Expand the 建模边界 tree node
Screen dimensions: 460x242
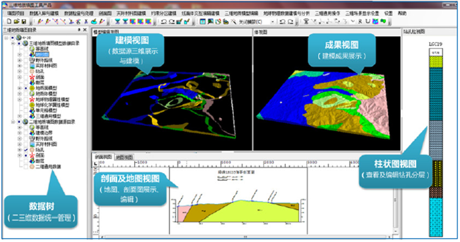(19, 133)
